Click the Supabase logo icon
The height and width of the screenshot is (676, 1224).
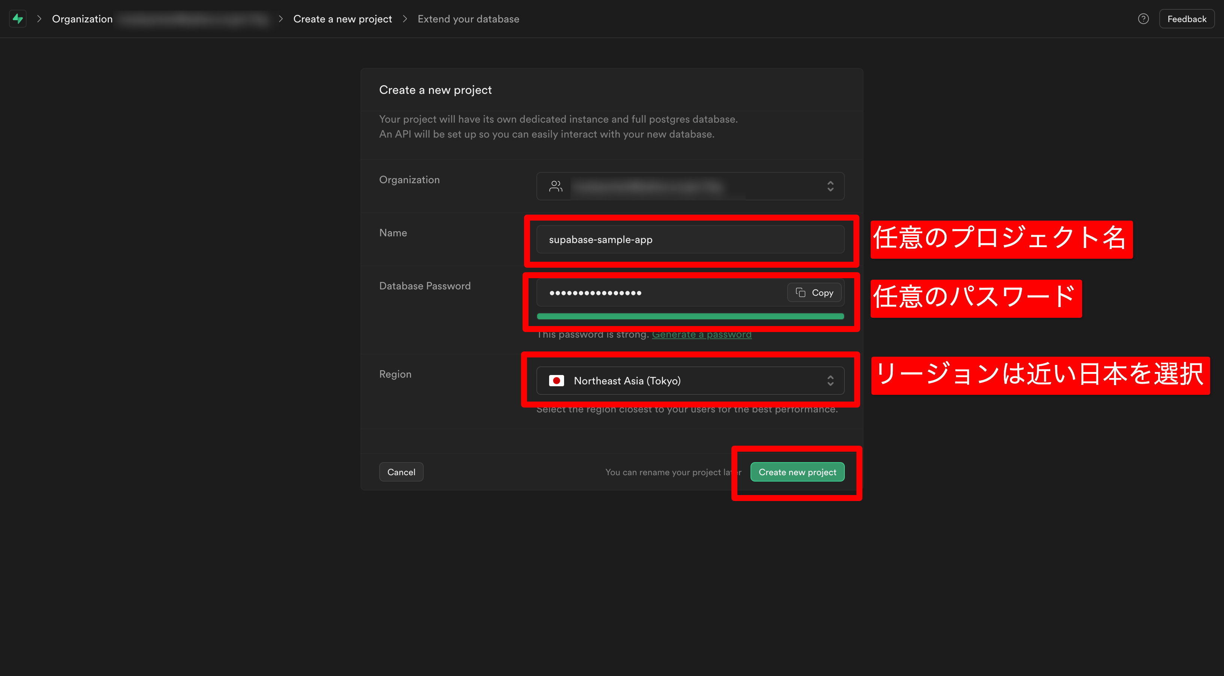[18, 19]
